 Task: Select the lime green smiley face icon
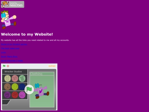[15, 87]
